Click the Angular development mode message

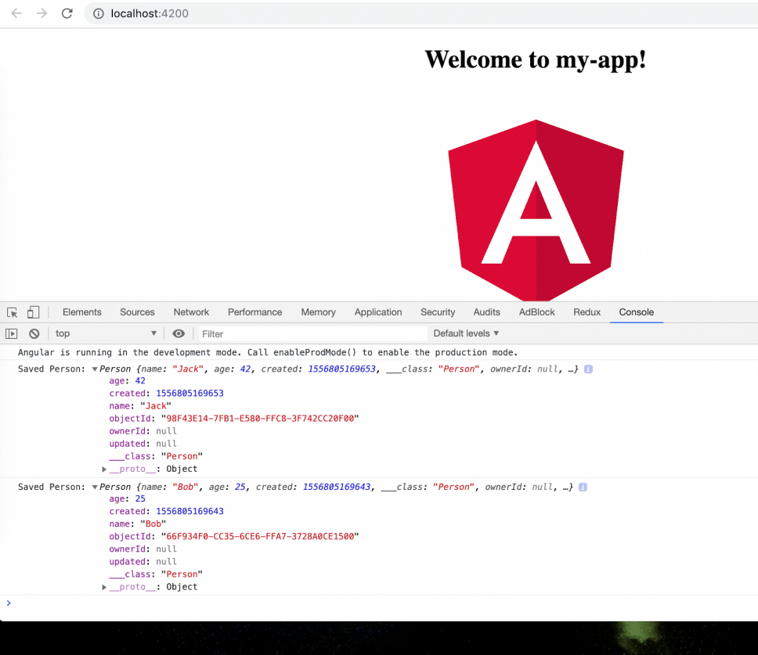coord(268,352)
